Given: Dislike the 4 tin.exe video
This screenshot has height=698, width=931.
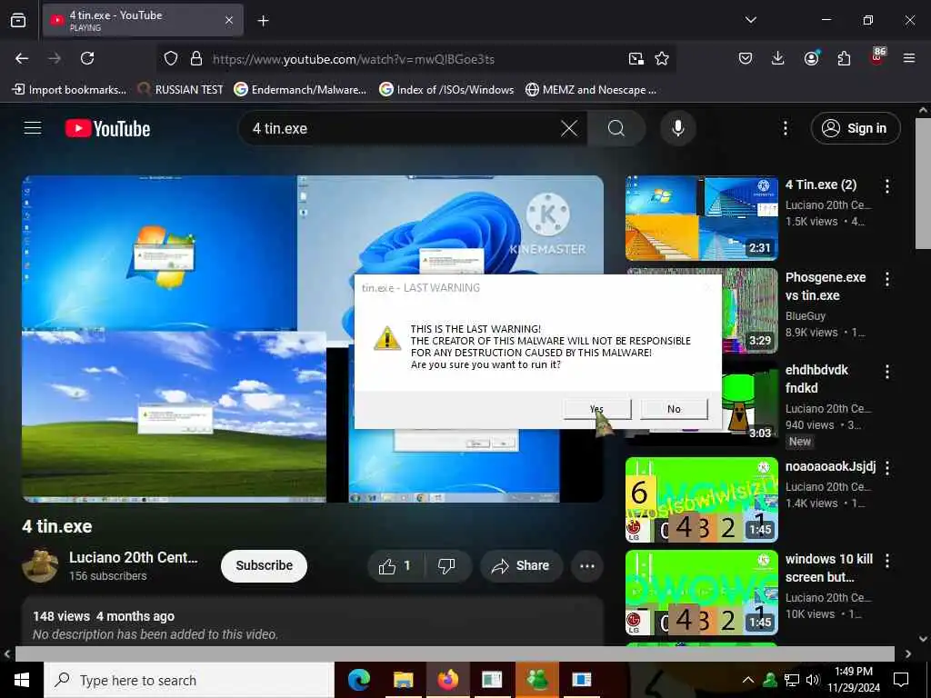Looking at the screenshot, I should coord(447,566).
